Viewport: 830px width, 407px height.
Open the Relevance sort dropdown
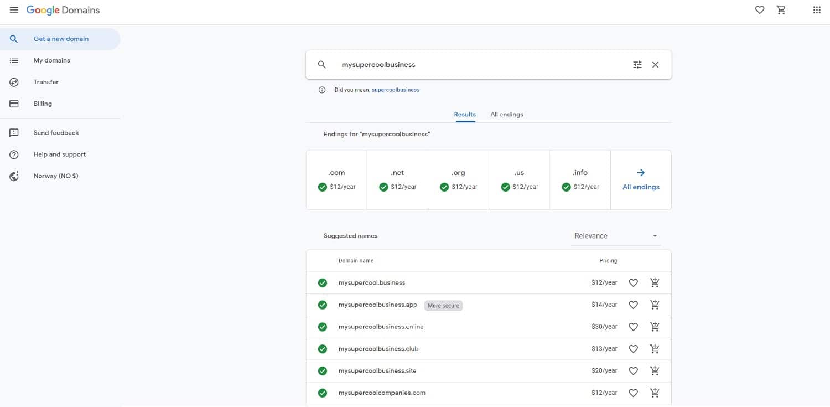tap(615, 235)
